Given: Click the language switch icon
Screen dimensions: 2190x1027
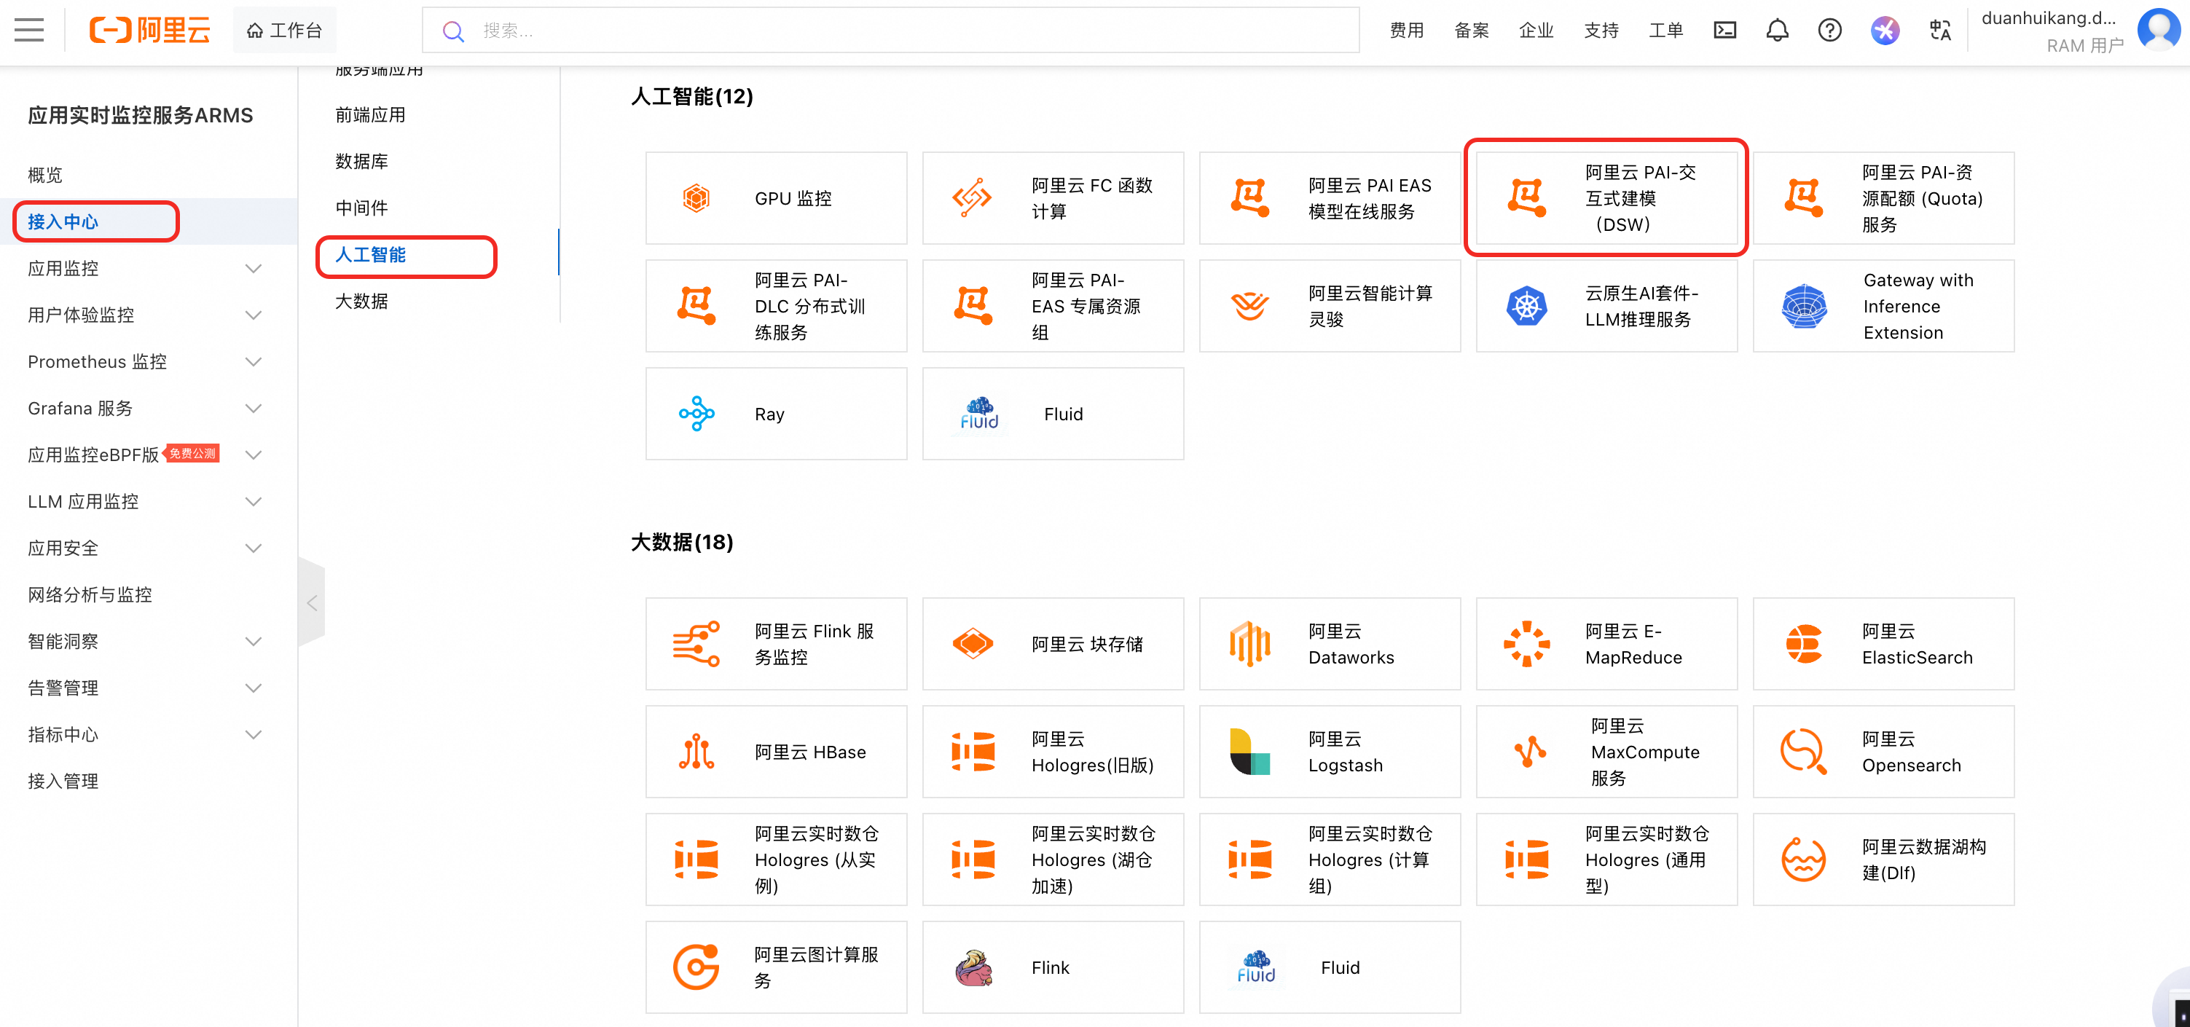Looking at the screenshot, I should [1939, 31].
